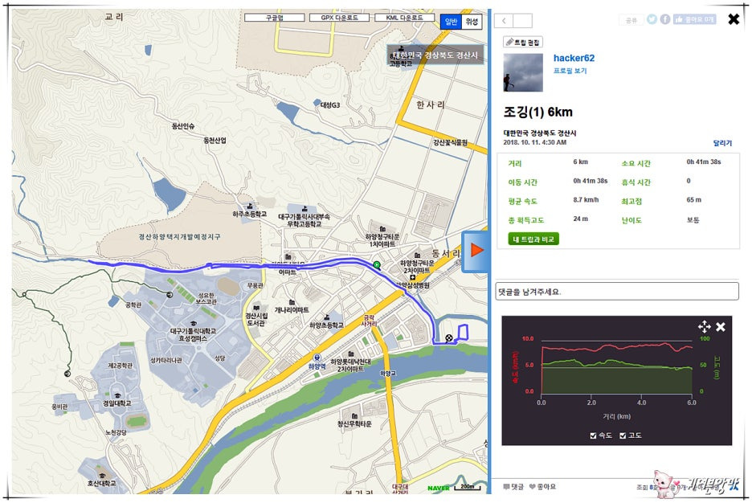This screenshot has width=752, height=503.
Task: Click the 하주초등학교 school icon
Action: click(250, 207)
